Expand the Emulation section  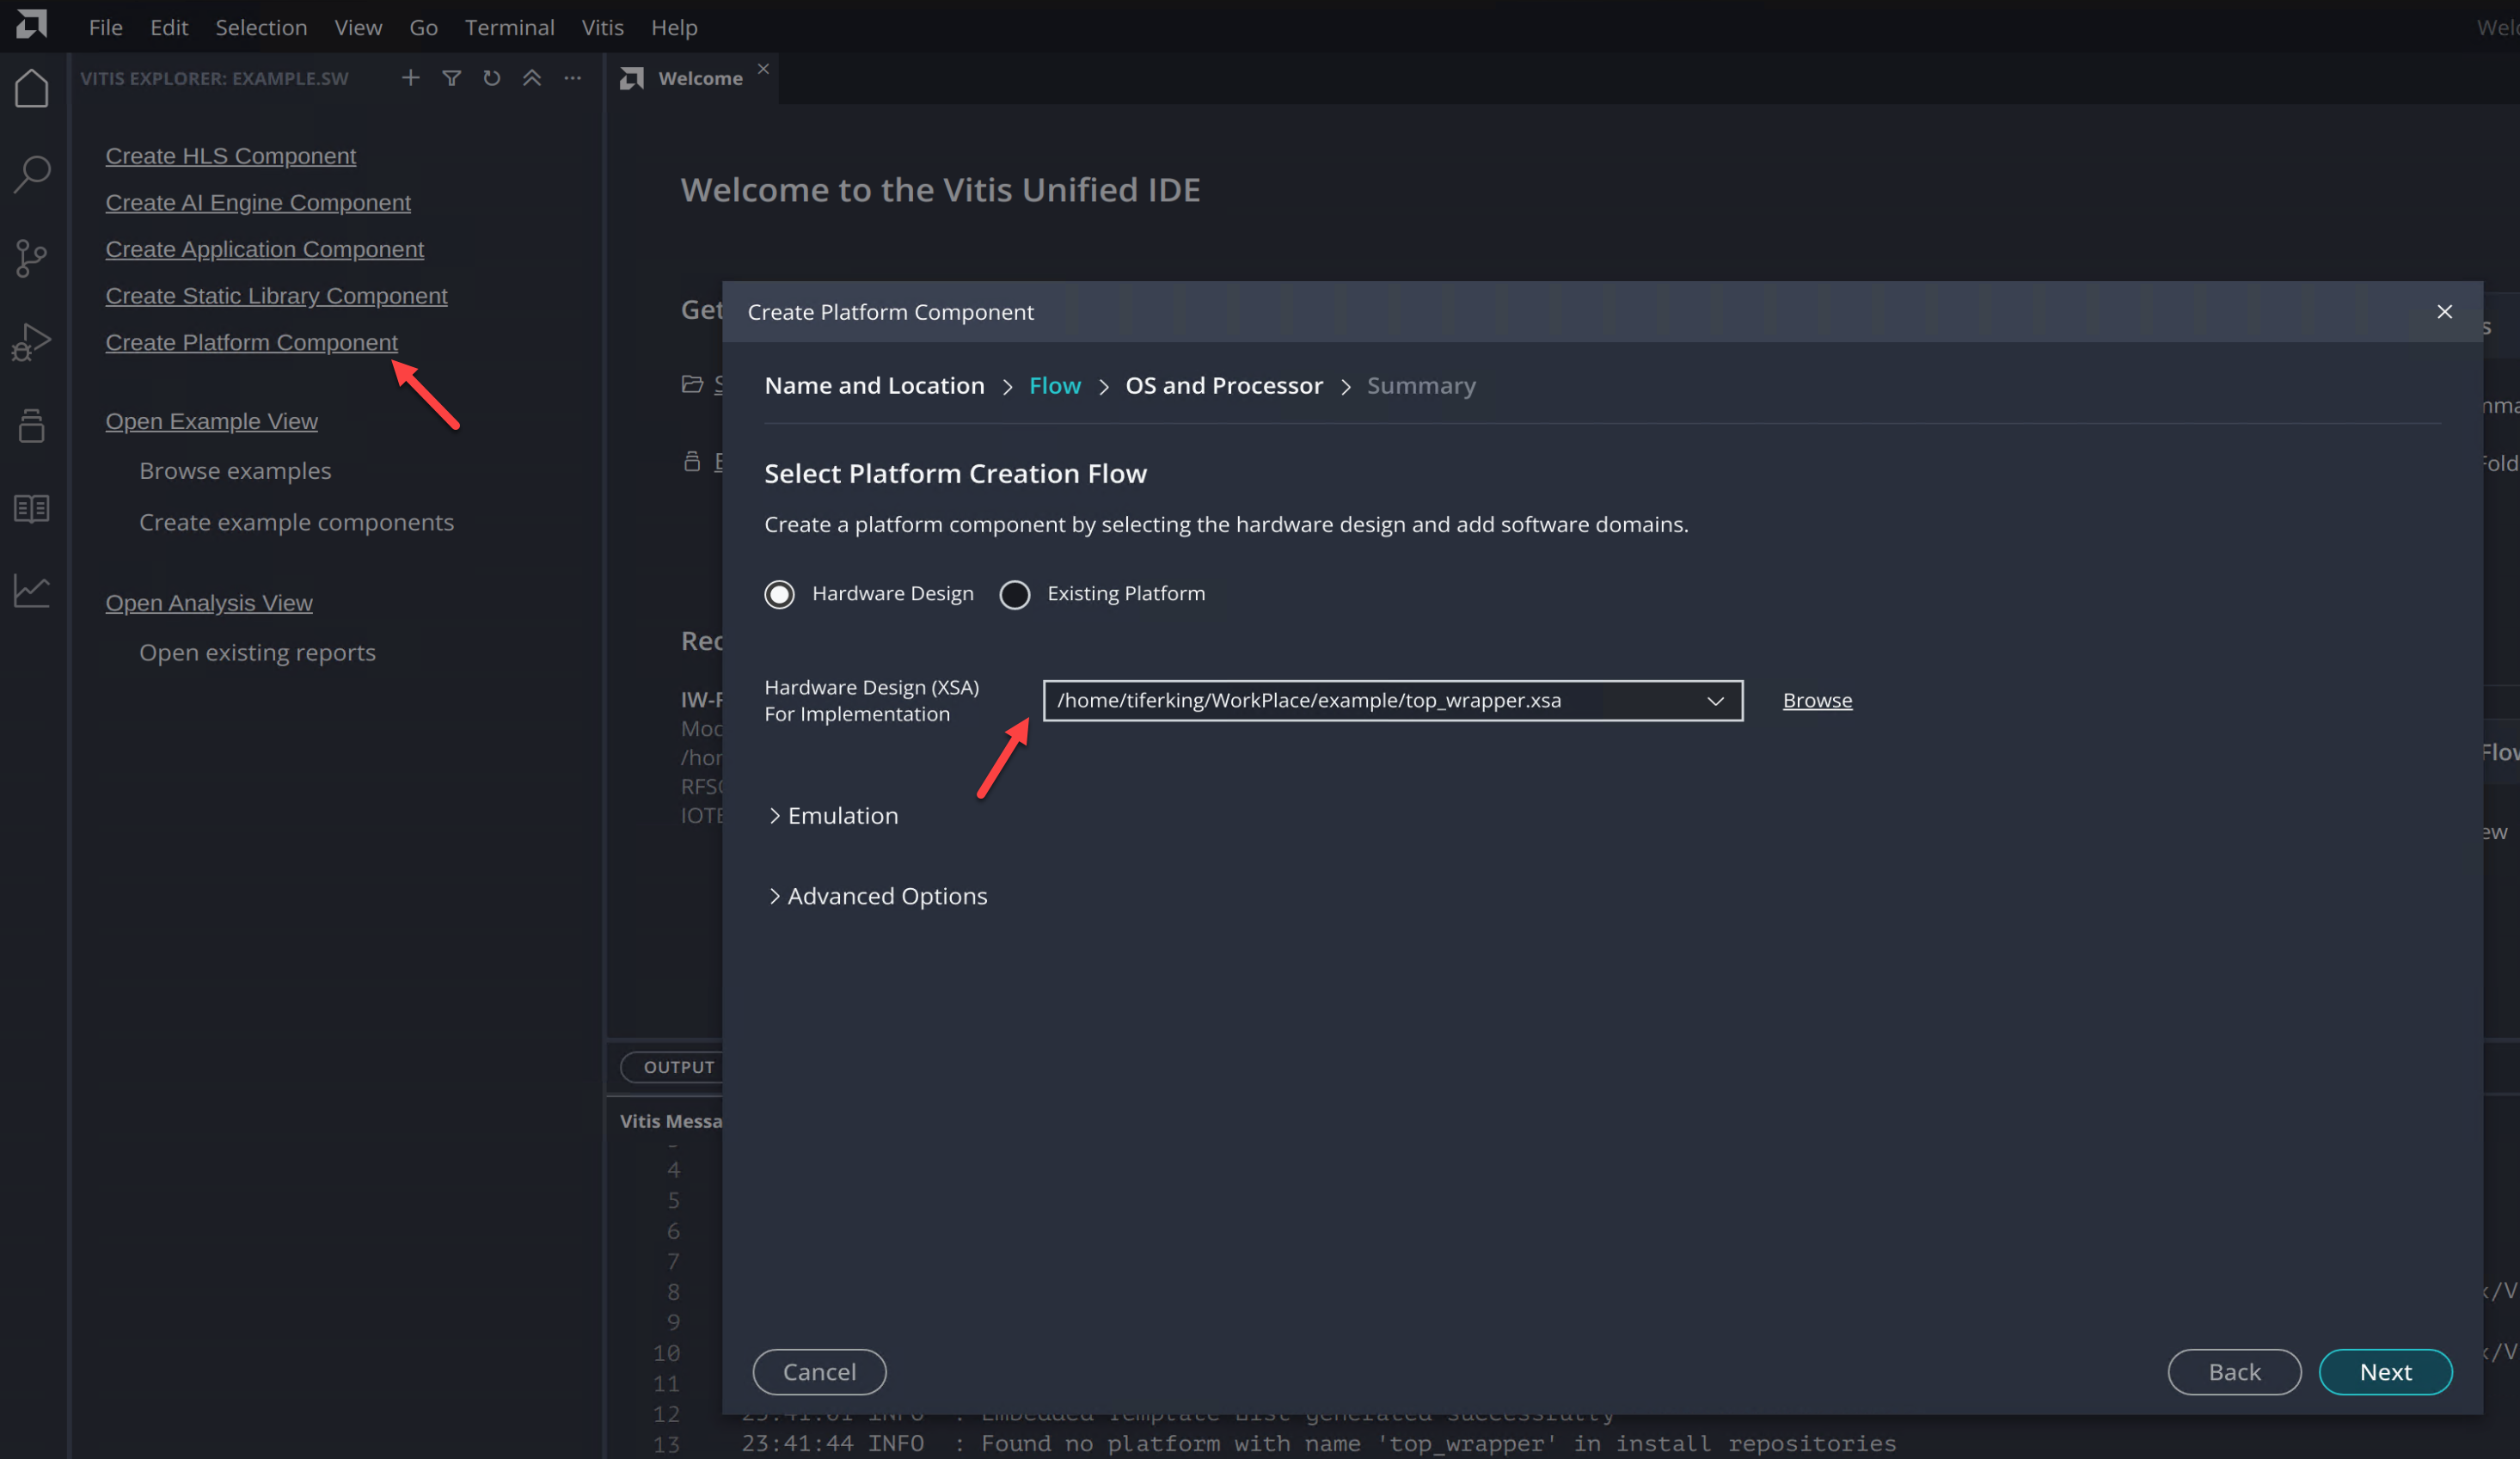833,816
